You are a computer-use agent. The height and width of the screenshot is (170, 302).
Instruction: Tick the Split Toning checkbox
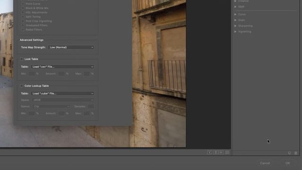(23, 17)
